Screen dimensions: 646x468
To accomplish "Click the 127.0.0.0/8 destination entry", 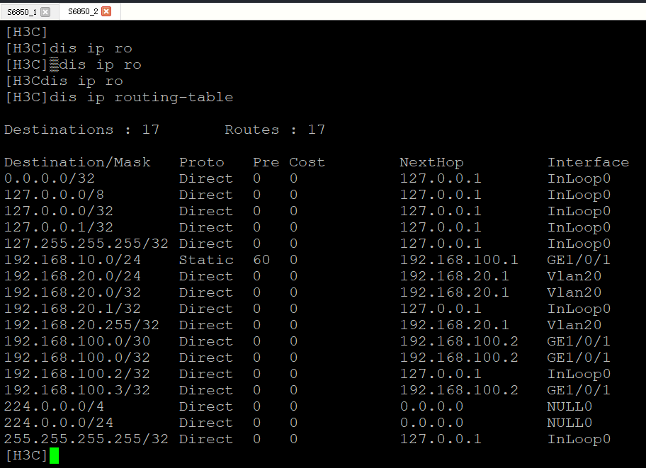I will point(45,195).
